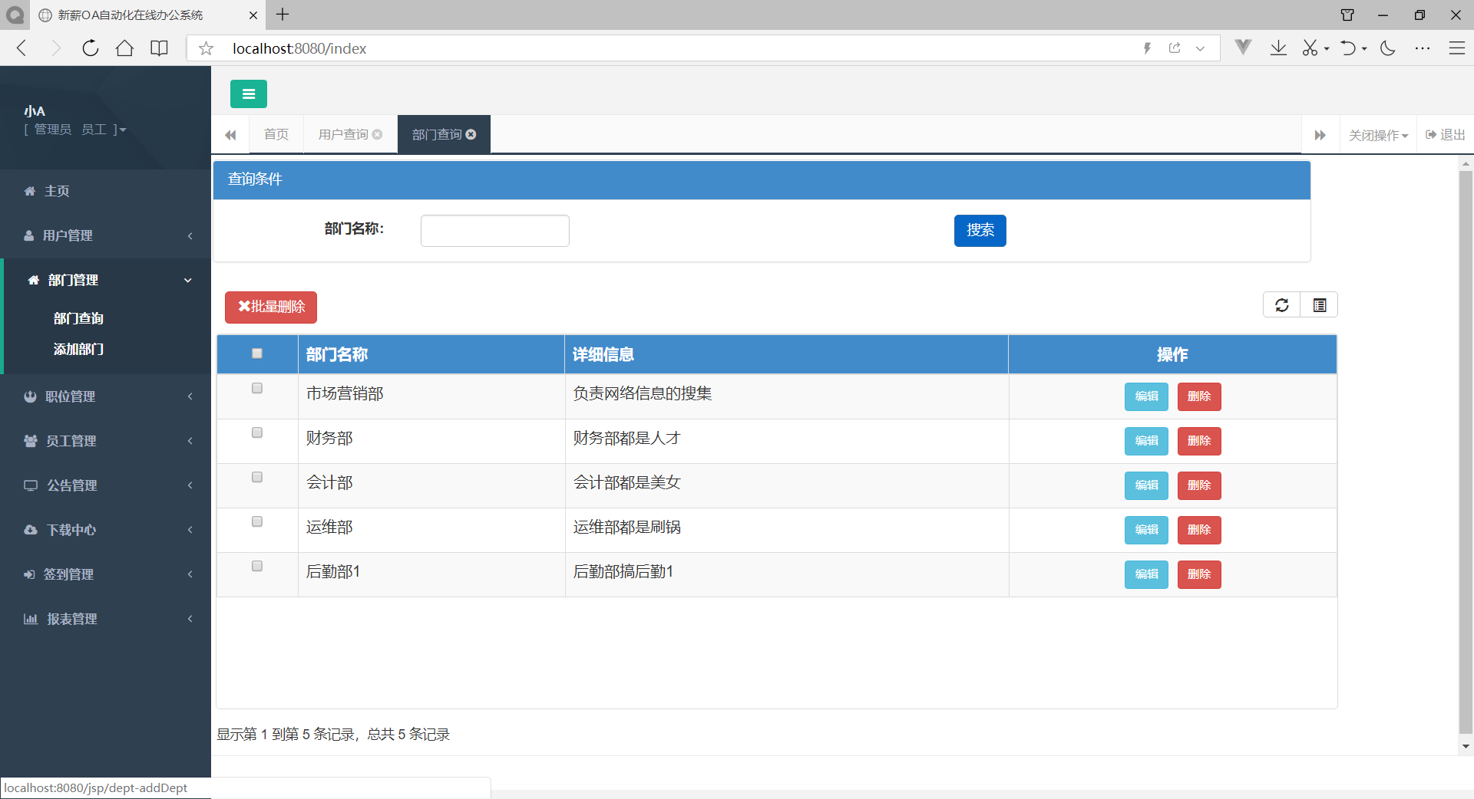Click the blue 搜索 button
This screenshot has height=799, width=1474.
click(980, 230)
